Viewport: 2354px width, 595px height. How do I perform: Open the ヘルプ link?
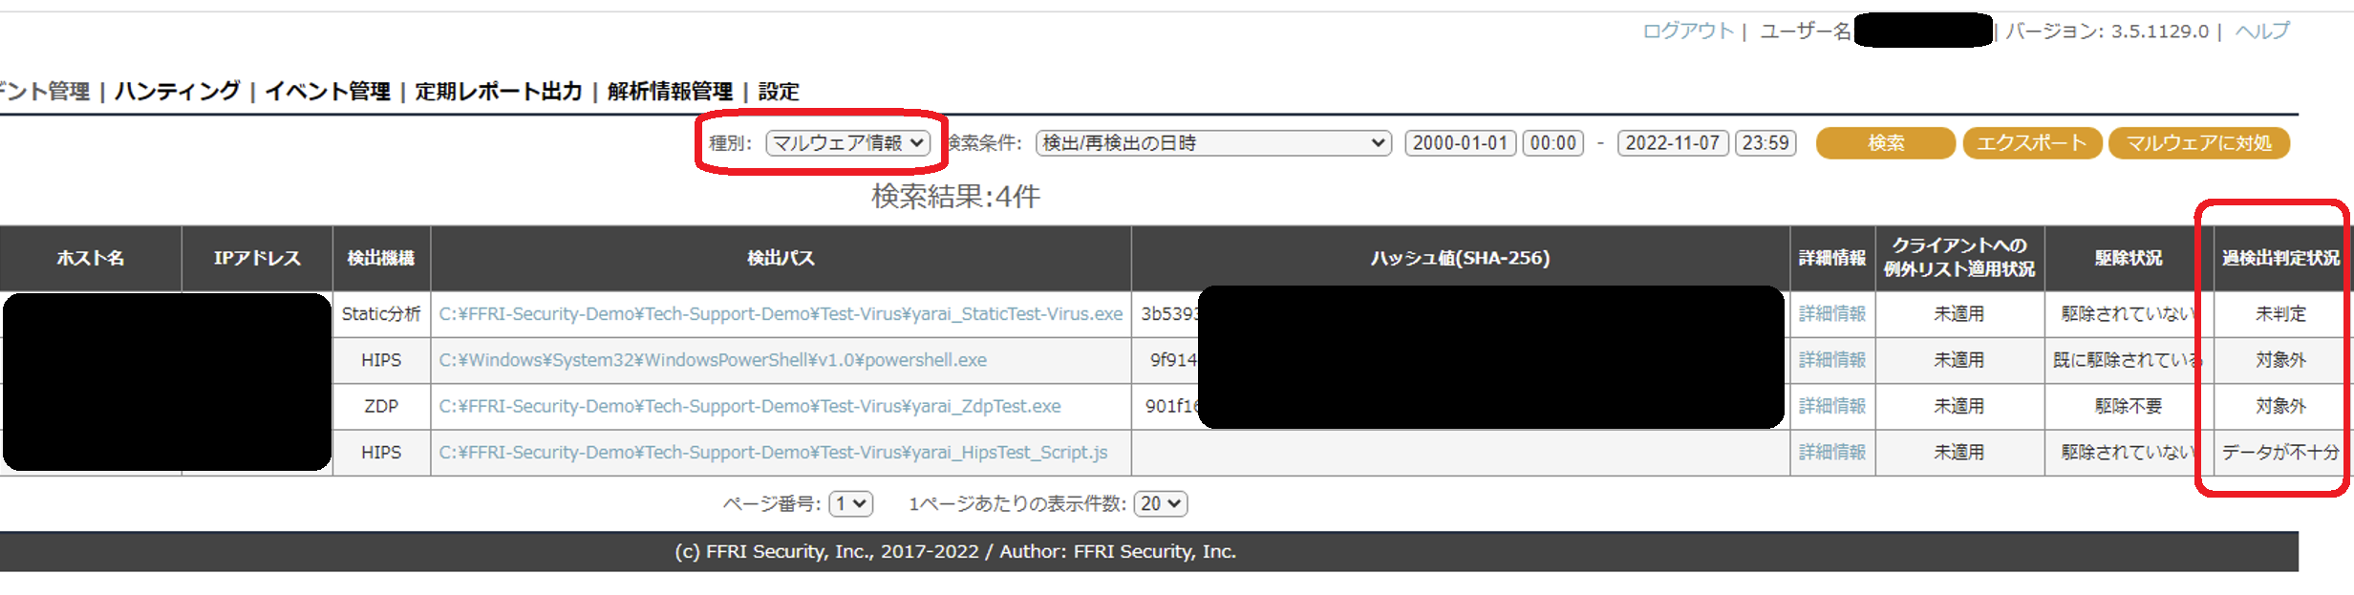click(2262, 31)
